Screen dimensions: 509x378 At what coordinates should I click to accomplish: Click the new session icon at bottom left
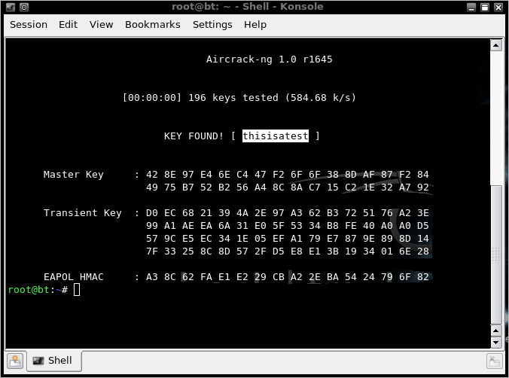pos(15,361)
